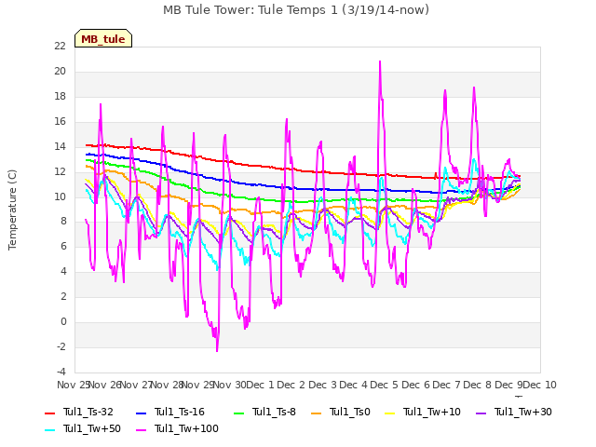Select the cyan Tul1_Tw+50 legend swatch
This screenshot has height=447, width=596.
point(50,429)
